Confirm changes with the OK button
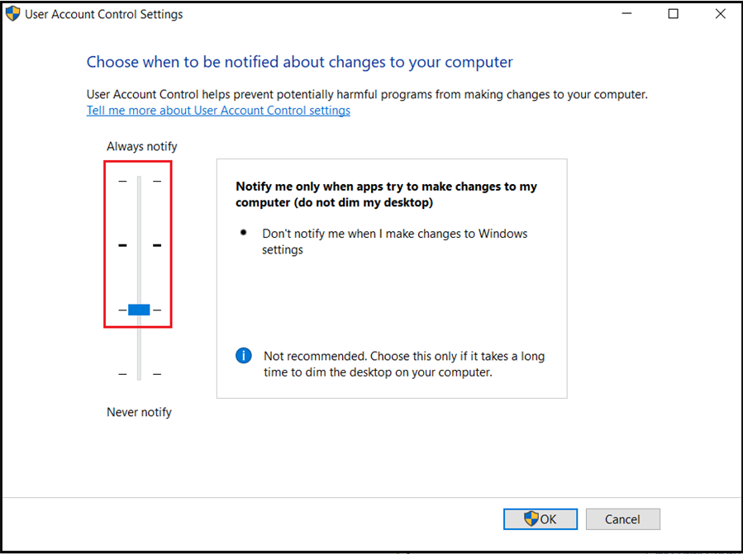This screenshot has height=554, width=743. 541,519
